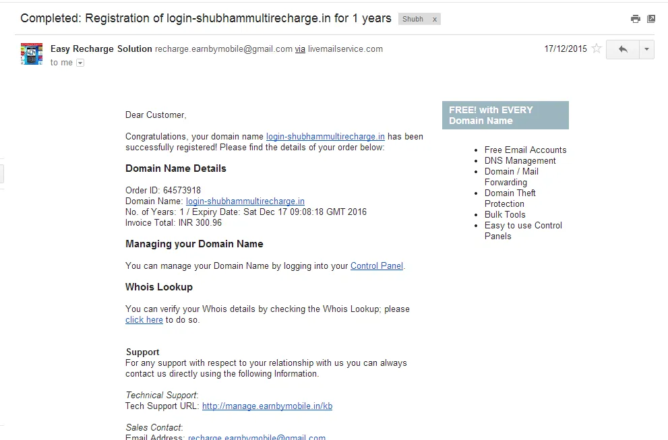Screen dimensions: 668x440
Task: Remove the Shubh label with x
Action: [435, 19]
